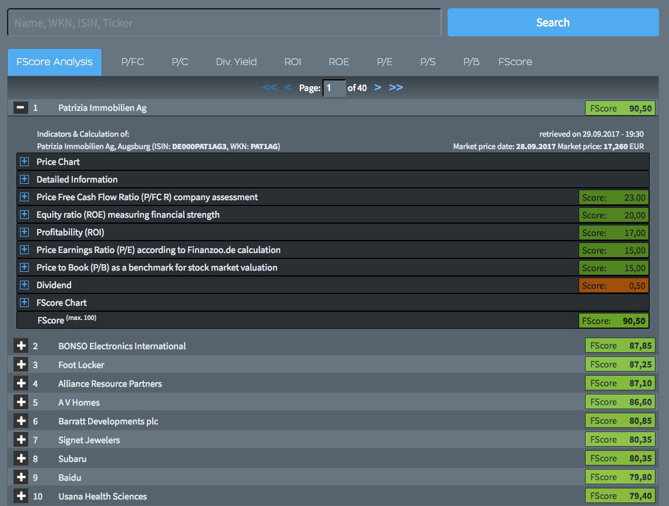Expand Usana Health Sciences row

pos(21,496)
